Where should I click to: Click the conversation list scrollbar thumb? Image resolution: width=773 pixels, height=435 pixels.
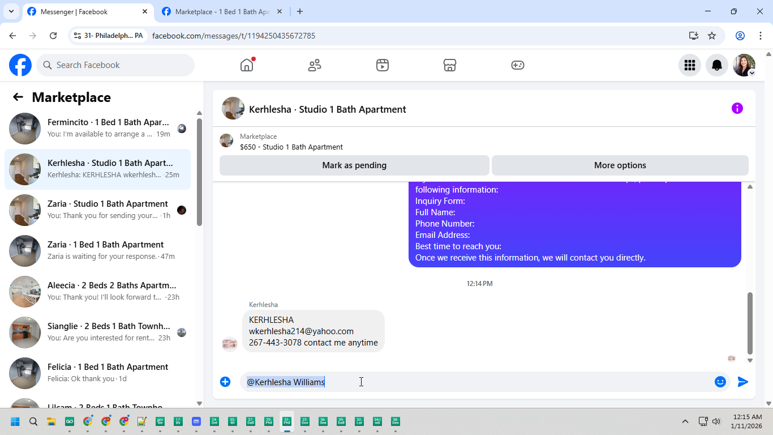(x=199, y=172)
